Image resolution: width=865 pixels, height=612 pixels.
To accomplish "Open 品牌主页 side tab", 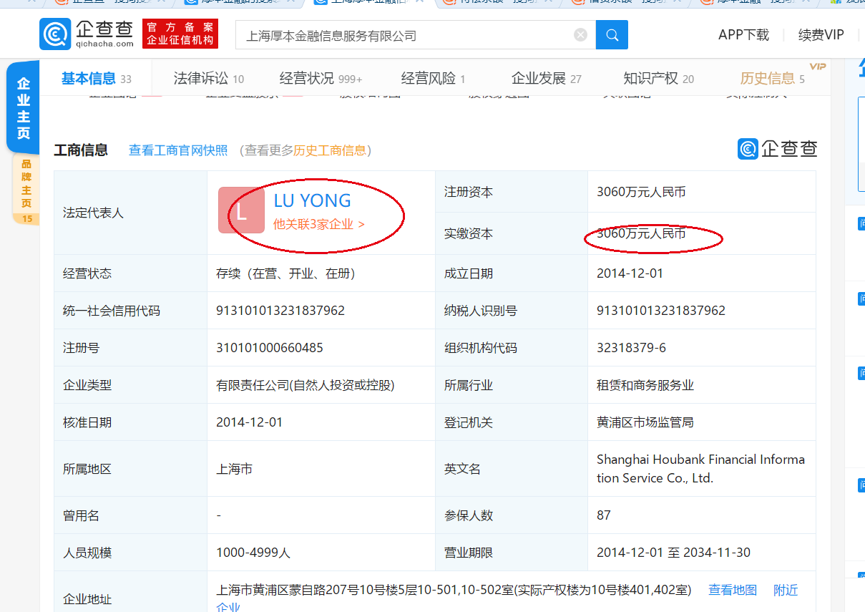I will (26, 189).
